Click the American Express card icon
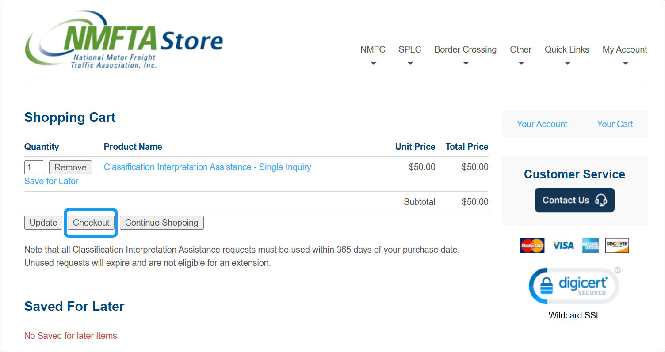 590,246
